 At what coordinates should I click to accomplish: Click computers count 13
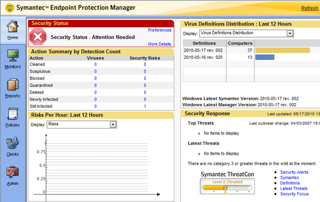(250, 57)
